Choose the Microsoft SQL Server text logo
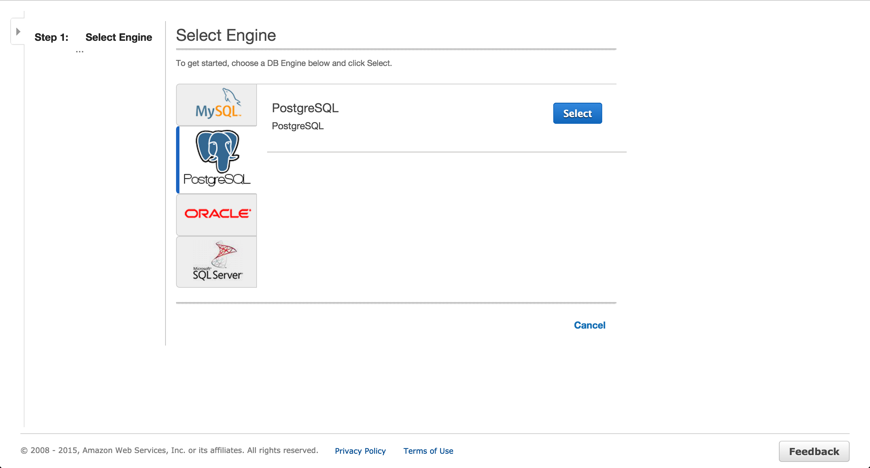The image size is (870, 468). pyautogui.click(x=217, y=274)
